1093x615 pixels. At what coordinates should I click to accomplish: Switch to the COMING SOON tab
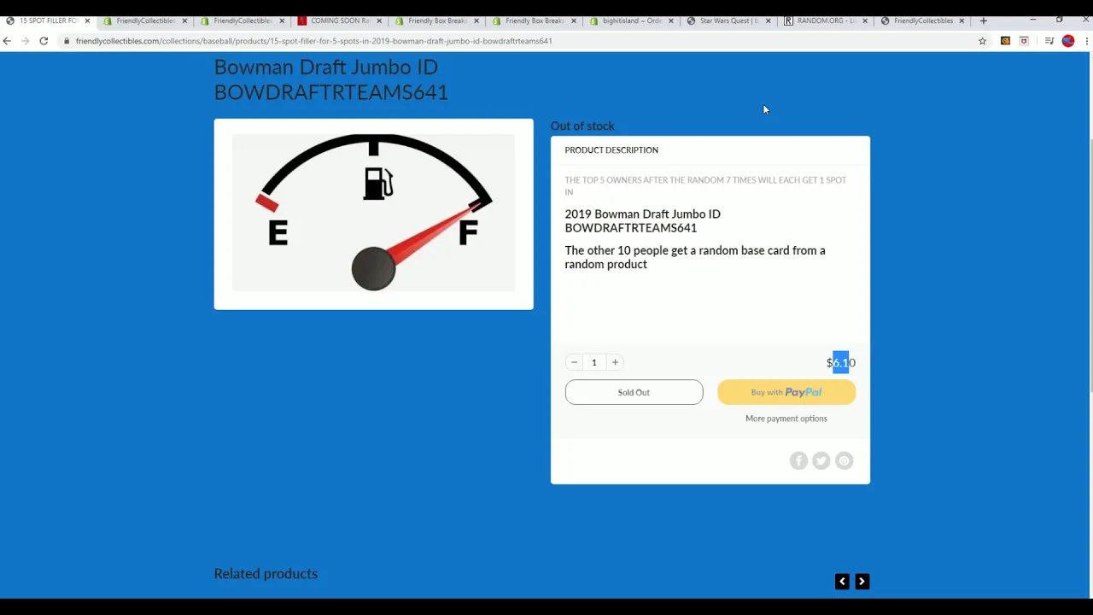[x=340, y=20]
